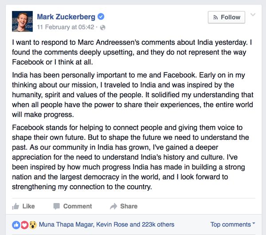The height and width of the screenshot is (235, 266).
Task: Click the Comment speech bubble icon
Action: coord(57,206)
